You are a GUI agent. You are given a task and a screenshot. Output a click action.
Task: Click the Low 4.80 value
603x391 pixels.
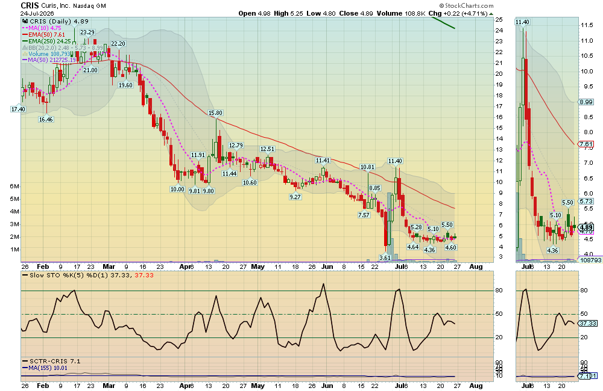coord(321,13)
